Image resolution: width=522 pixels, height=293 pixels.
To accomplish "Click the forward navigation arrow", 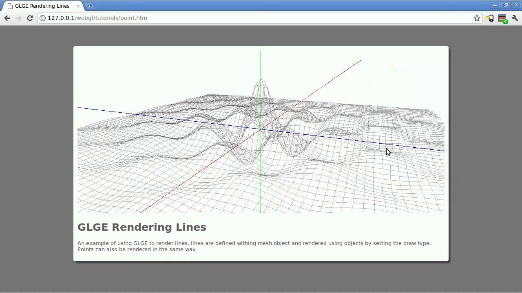I will pos(18,18).
